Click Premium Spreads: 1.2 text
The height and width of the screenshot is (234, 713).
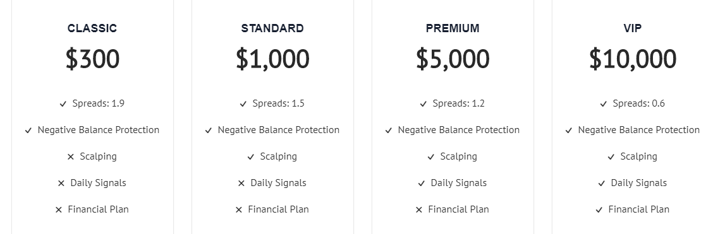pos(459,103)
